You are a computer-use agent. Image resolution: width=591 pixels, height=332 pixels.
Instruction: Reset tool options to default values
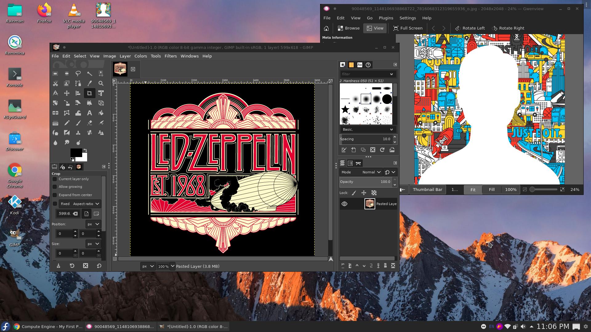click(x=99, y=266)
